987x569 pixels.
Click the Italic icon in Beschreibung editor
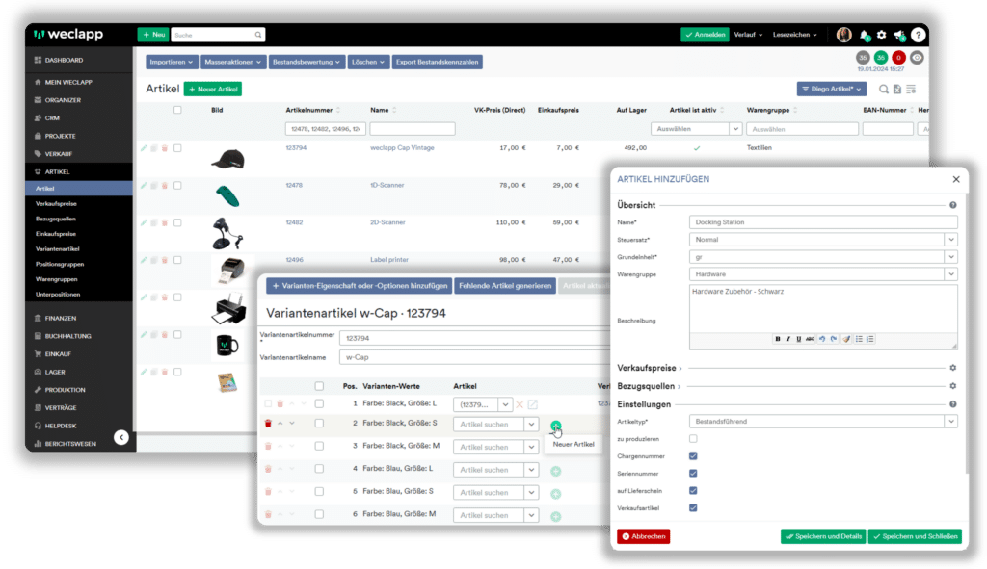(788, 339)
